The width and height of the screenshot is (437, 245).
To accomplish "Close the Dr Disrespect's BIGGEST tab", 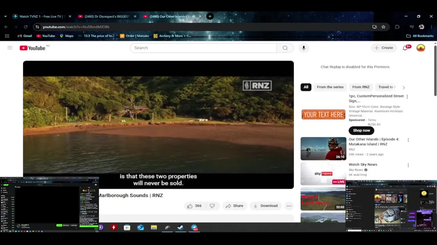I will pos(135,16).
